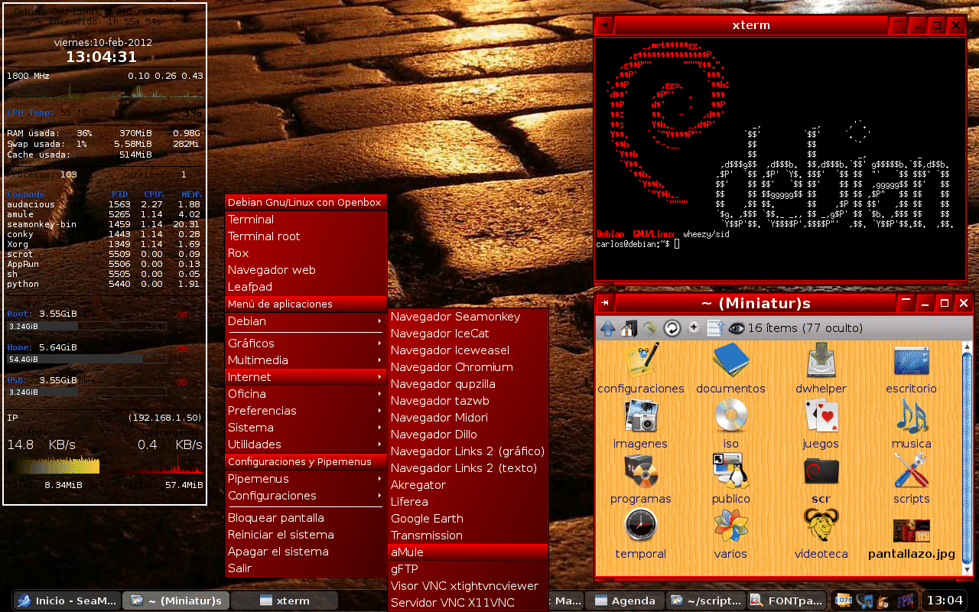Viewport: 979px width, 612px height.
Task: Open Navegador web menu entry
Action: coord(306,270)
